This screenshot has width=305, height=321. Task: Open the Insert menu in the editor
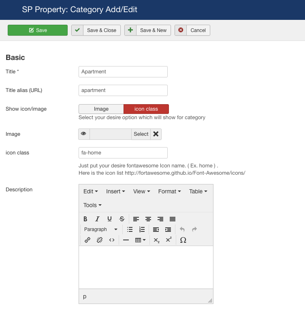coord(115,191)
